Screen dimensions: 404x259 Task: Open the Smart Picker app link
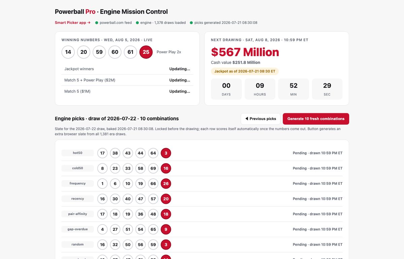pos(73,23)
